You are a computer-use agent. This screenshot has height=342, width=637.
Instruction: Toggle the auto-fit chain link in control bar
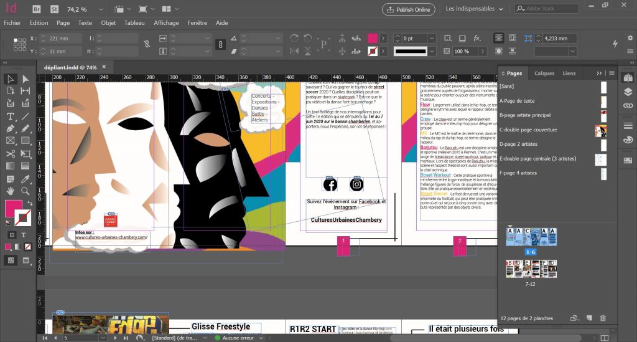220,44
